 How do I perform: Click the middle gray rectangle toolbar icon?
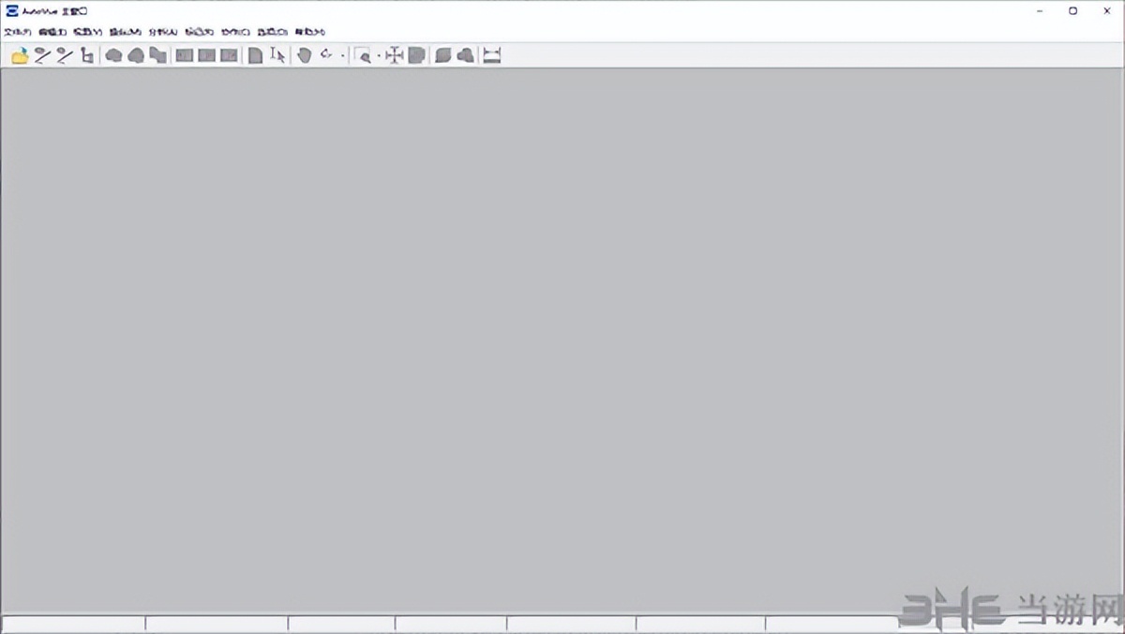(206, 55)
